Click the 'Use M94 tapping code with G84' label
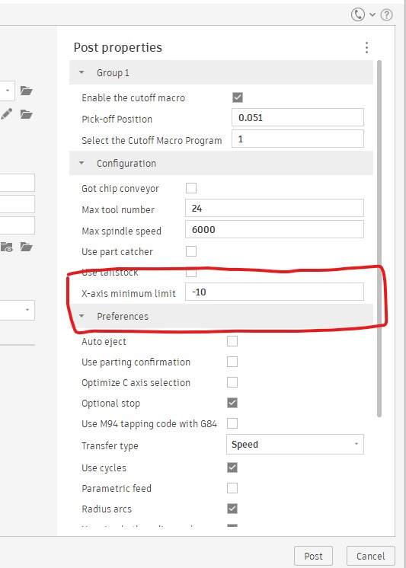Screen dimensions: 406x568 149,423
